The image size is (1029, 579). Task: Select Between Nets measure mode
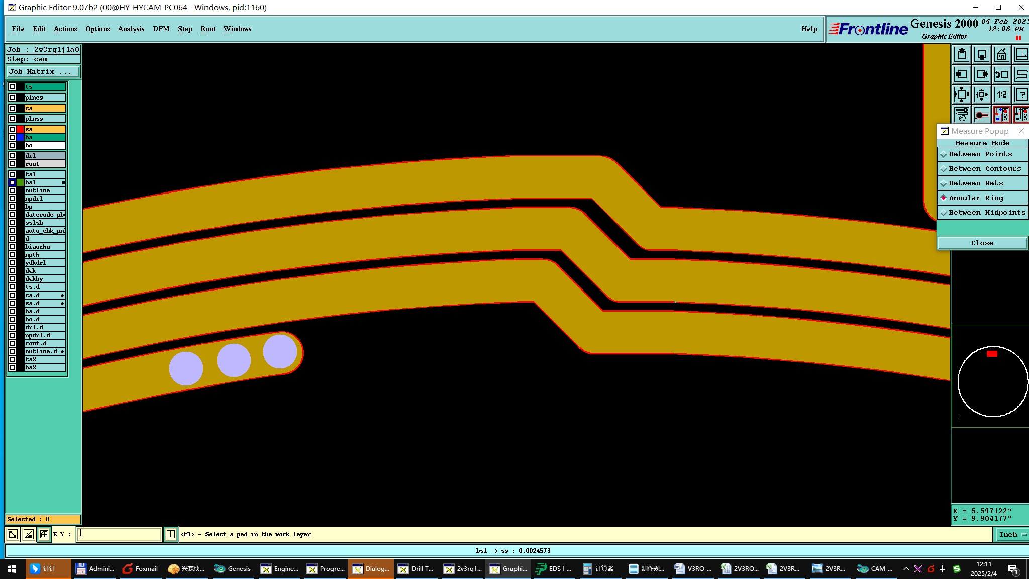[x=975, y=183]
